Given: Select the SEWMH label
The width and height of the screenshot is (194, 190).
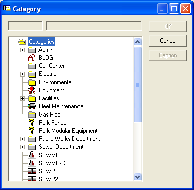Looking at the screenshot, I should tap(49, 155).
